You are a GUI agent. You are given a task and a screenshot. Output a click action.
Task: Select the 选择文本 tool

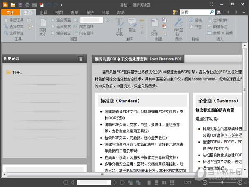14,27
